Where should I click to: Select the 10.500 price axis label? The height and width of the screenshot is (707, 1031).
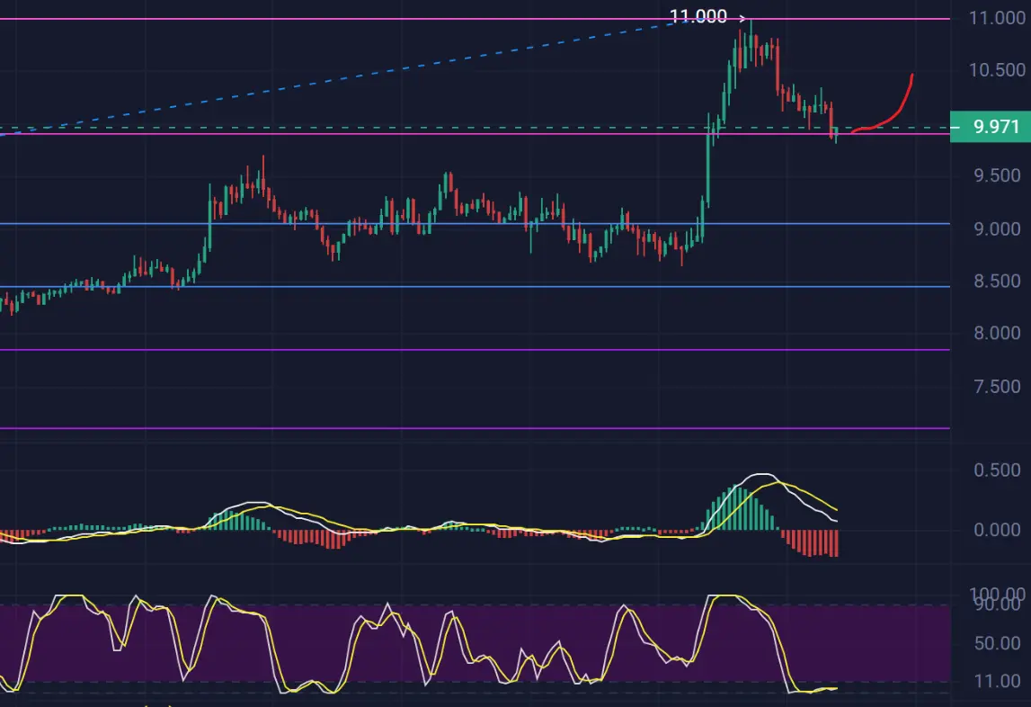(997, 70)
